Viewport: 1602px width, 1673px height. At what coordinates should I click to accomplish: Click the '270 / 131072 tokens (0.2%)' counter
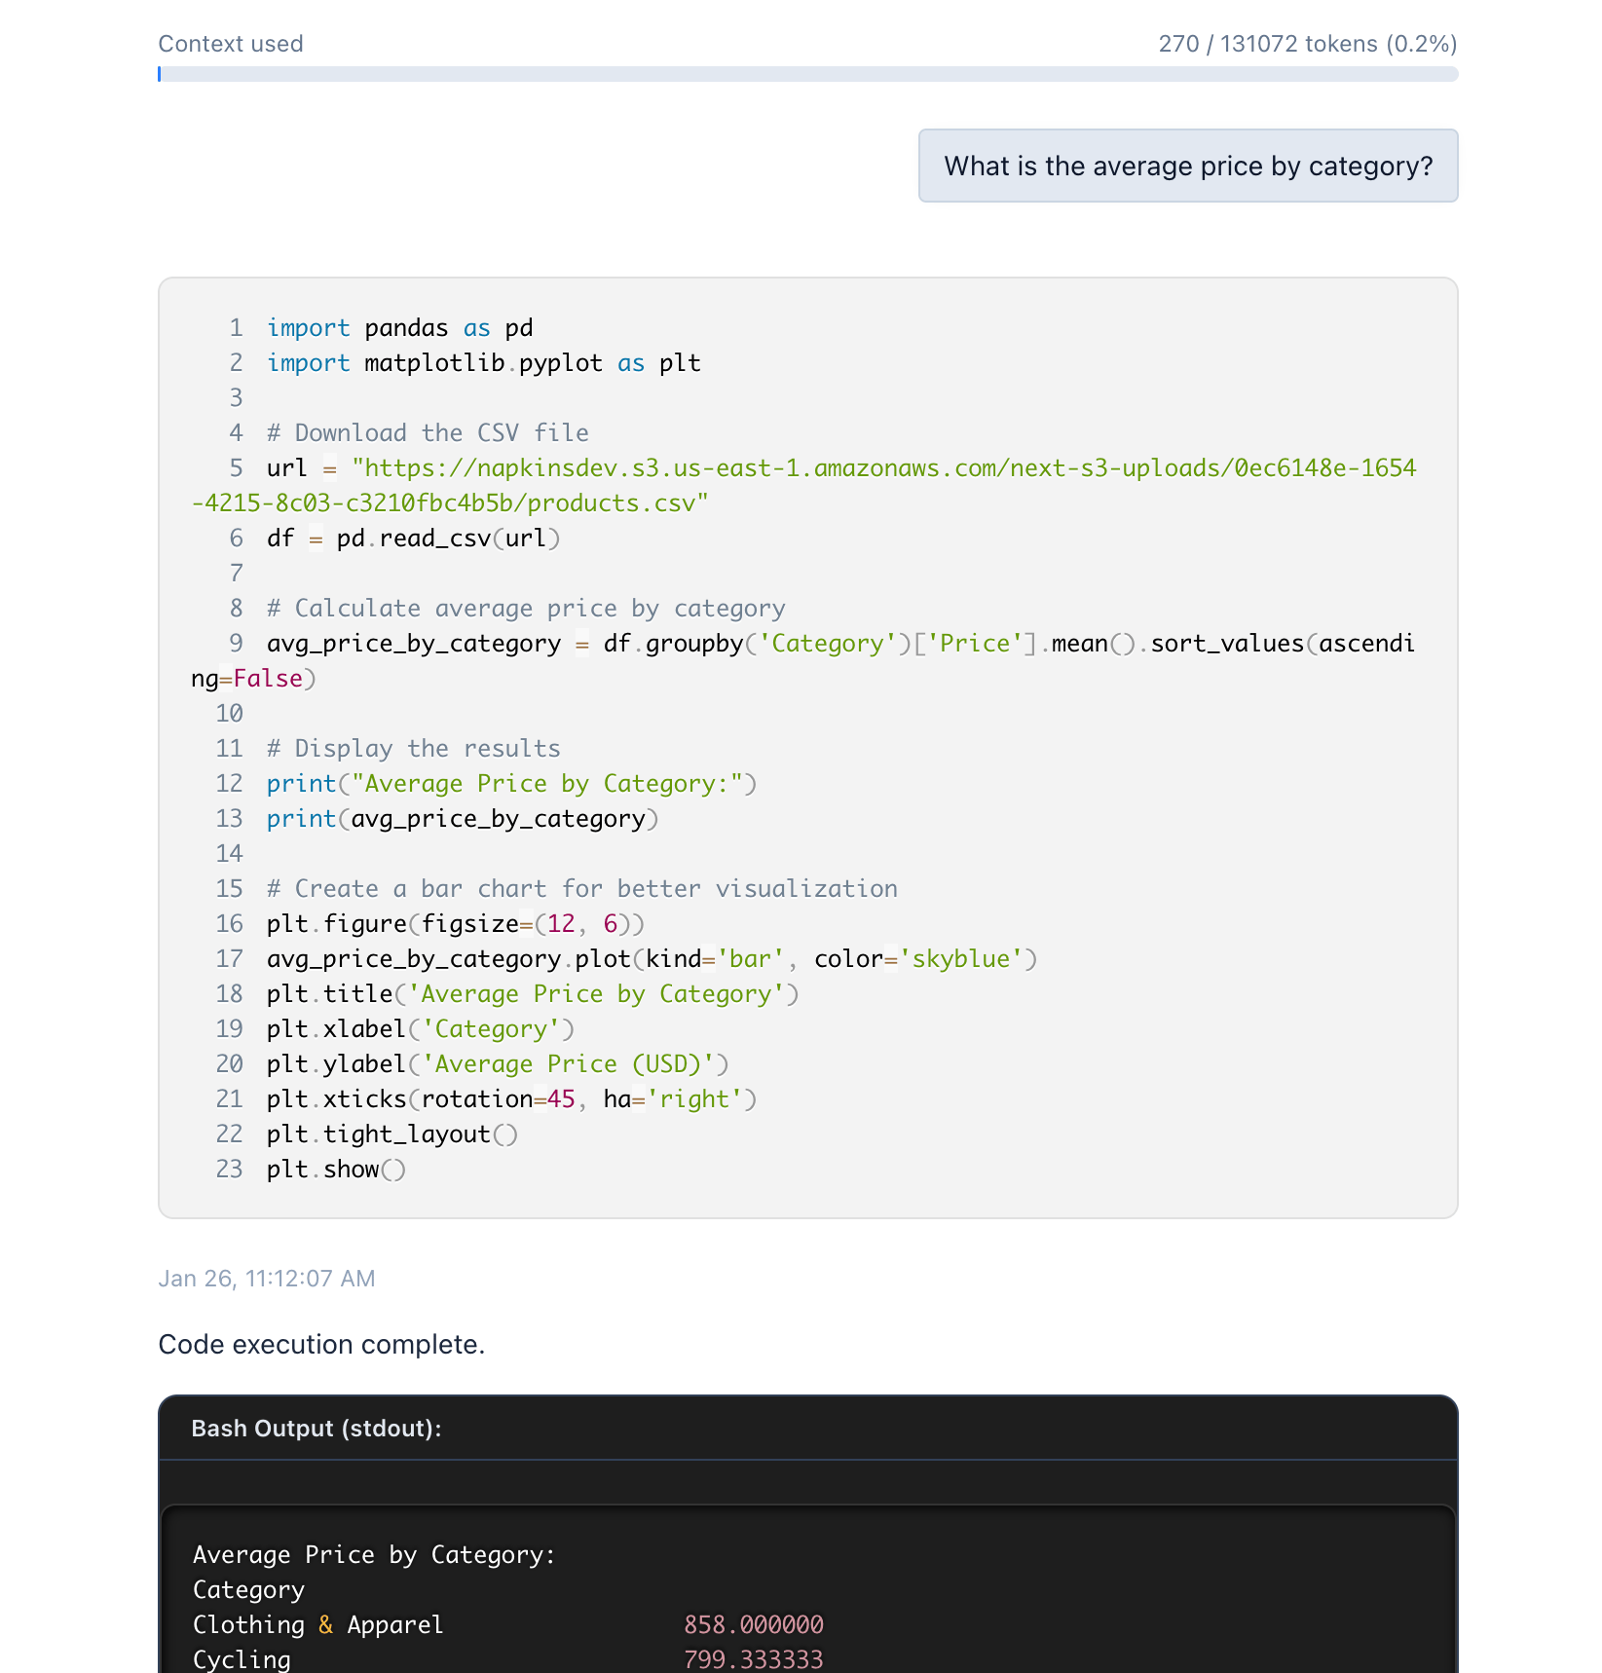coord(1308,44)
